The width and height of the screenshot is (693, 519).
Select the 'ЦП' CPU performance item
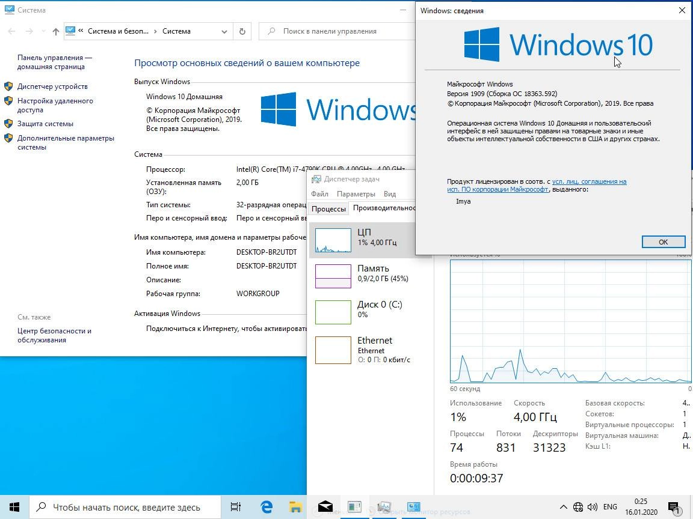(x=362, y=240)
